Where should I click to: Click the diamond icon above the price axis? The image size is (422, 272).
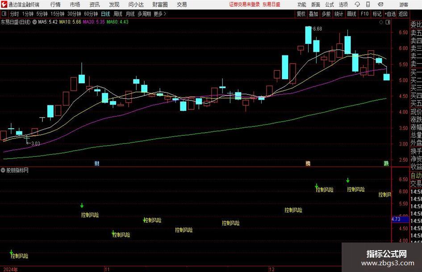click(381, 22)
